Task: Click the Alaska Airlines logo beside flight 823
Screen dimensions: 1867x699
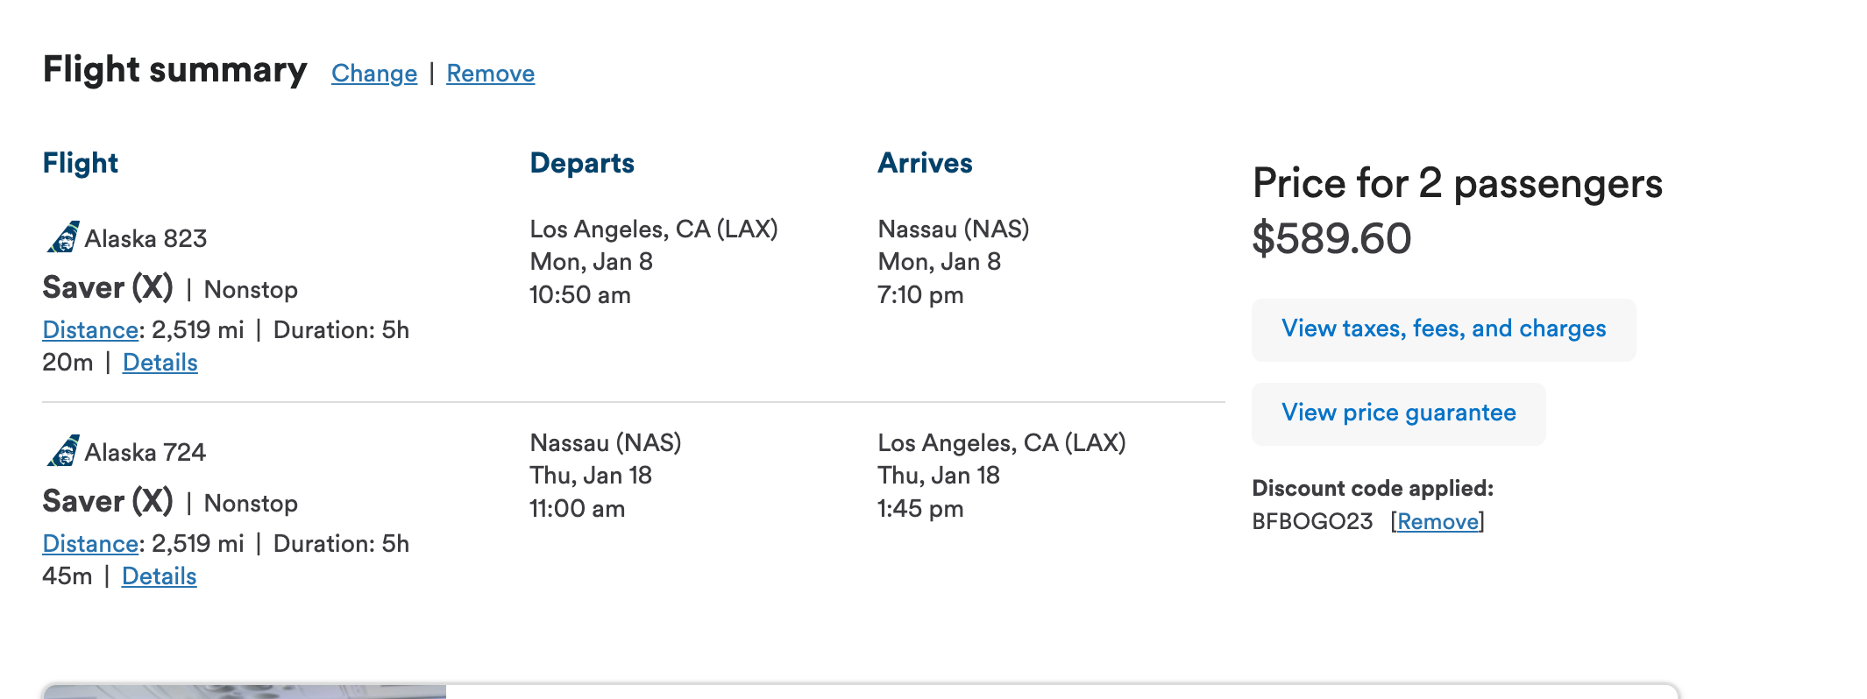Action: click(x=62, y=237)
